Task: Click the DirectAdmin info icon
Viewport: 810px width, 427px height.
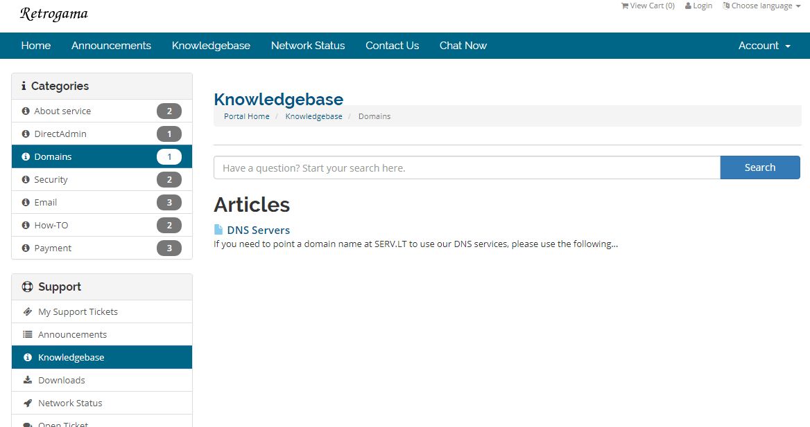Action: coord(25,134)
